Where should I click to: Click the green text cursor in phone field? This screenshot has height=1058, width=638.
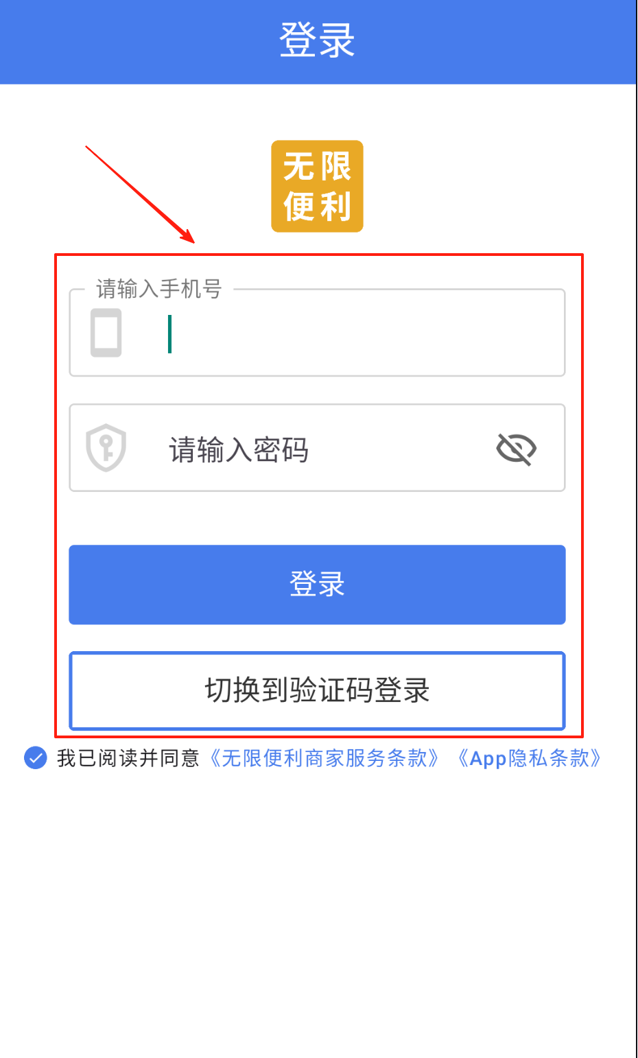click(169, 334)
